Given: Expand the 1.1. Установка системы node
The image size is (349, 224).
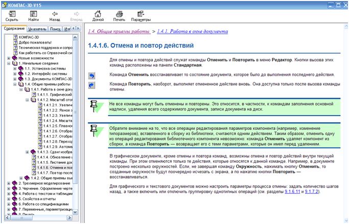Looking at the screenshot, I should pos(15,69).
